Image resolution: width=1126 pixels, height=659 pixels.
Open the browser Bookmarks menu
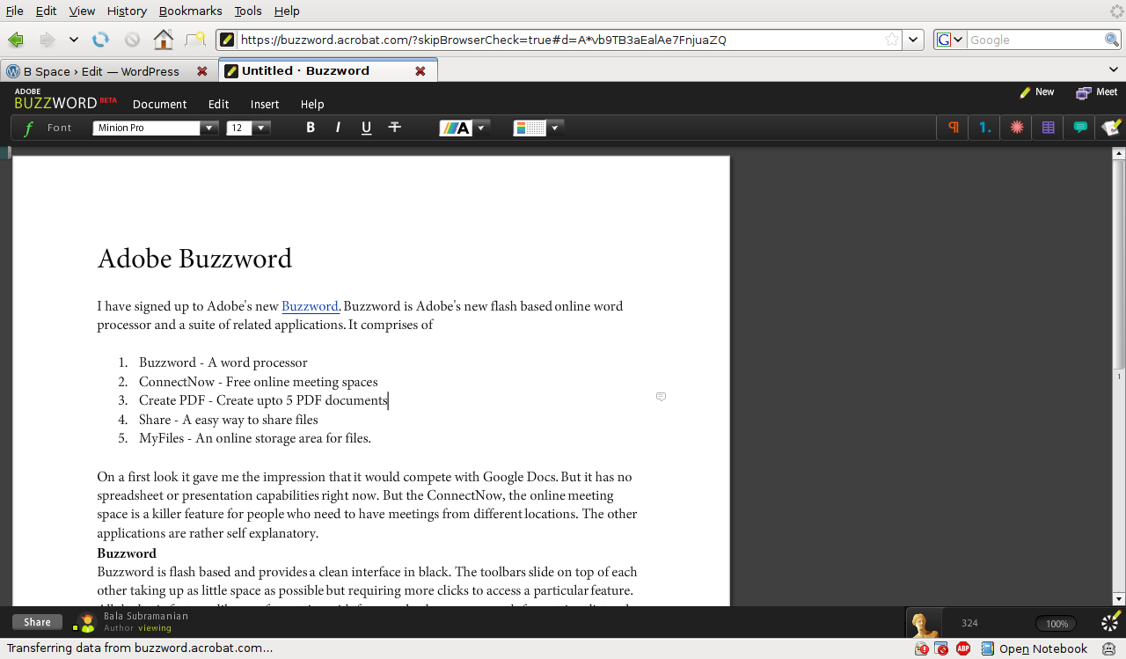(191, 11)
